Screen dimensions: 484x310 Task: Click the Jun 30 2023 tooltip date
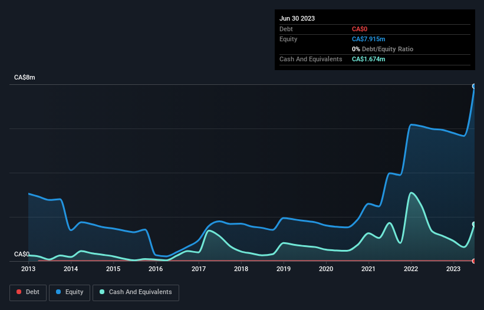click(297, 18)
